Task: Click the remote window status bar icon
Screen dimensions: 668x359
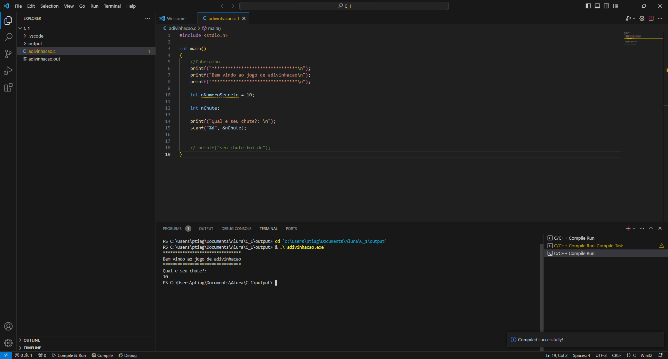Action: pos(6,355)
